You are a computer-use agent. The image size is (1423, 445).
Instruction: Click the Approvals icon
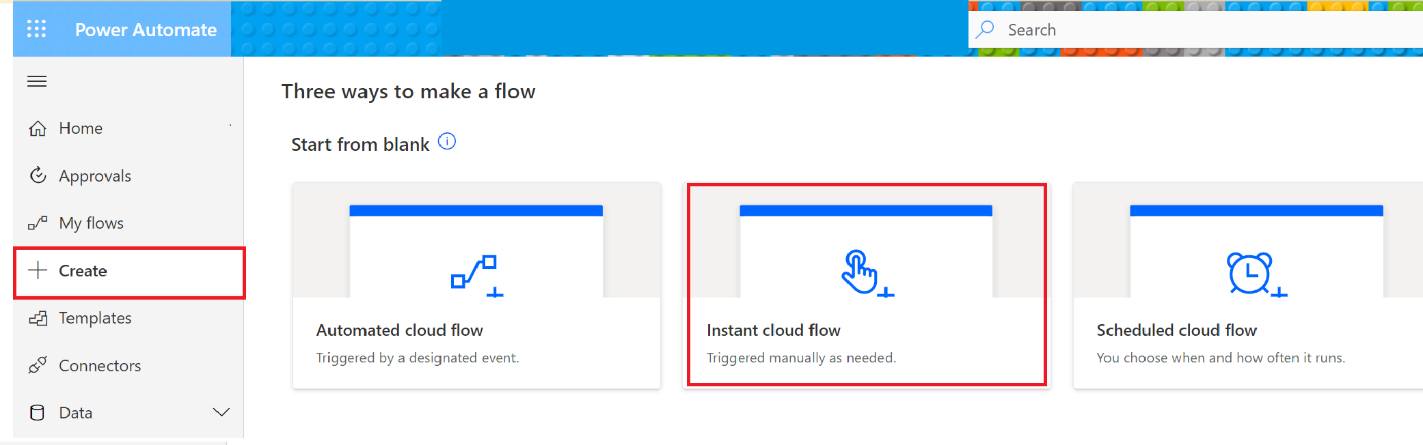38,175
